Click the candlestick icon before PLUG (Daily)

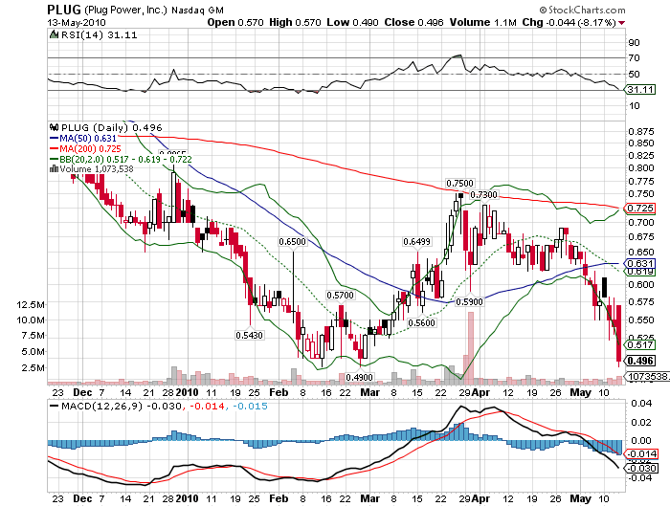point(54,127)
